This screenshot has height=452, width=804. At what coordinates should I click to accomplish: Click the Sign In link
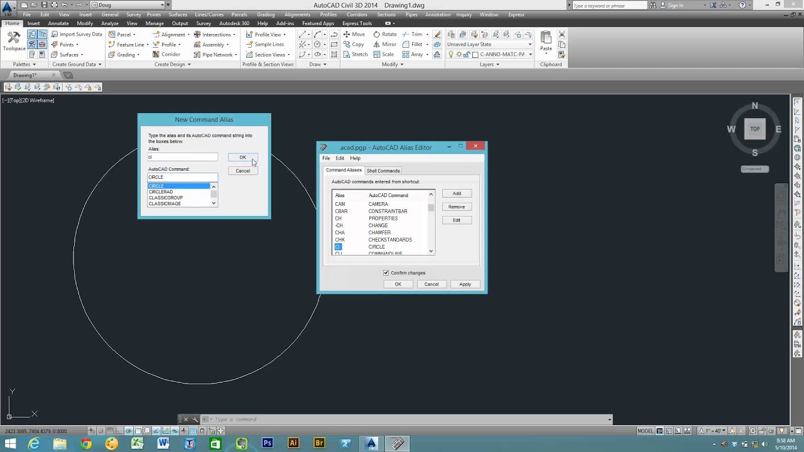point(676,5)
